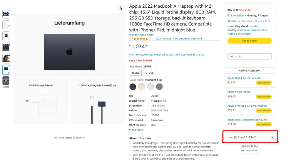Add Apple Magic Mouse to basket
This screenshot has height=161, width=301.
tap(263, 97)
